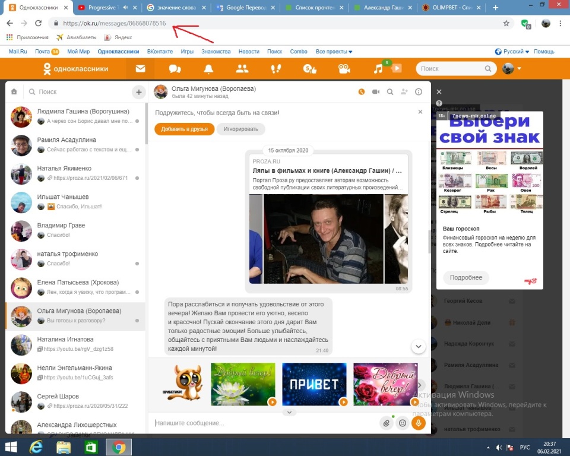Viewport: 570px width, 456px height.
Task: Bookmark this page with star icon
Action: coord(506,23)
